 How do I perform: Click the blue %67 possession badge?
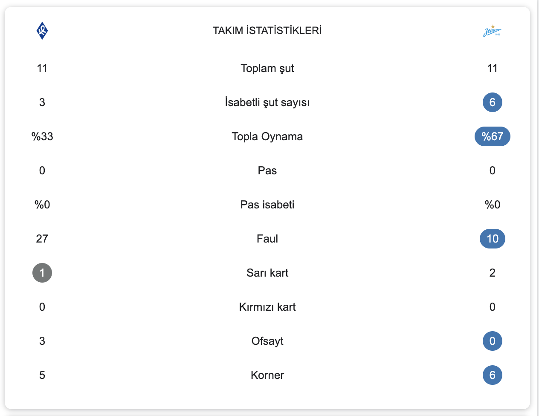click(x=492, y=136)
